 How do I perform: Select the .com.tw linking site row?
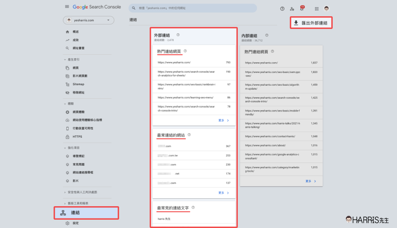194,155
